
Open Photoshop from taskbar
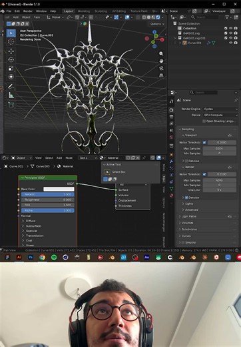tap(31, 258)
